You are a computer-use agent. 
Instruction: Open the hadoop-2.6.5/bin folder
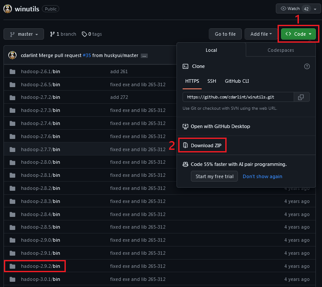pos(41,84)
